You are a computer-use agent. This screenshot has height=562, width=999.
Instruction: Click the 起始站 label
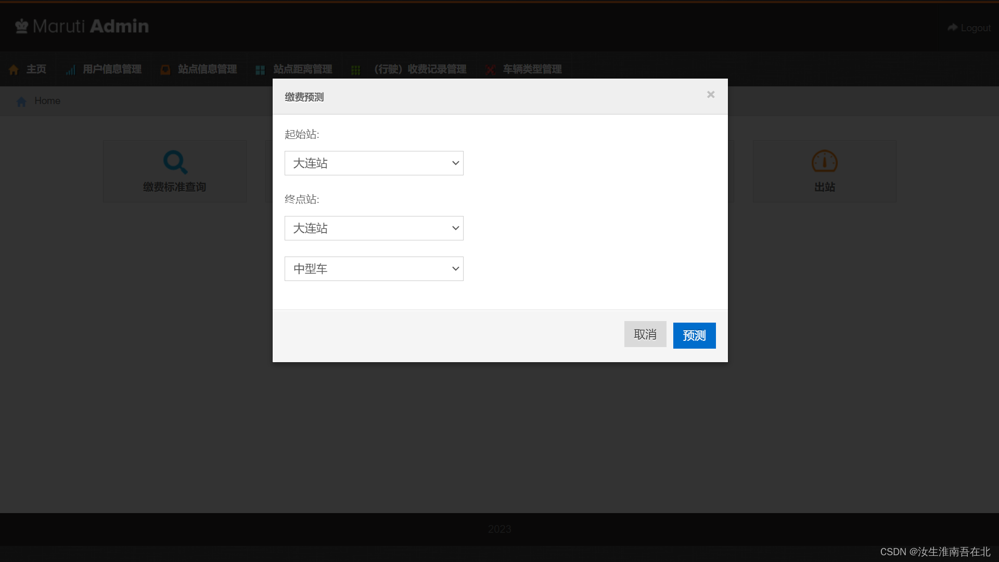click(x=302, y=134)
